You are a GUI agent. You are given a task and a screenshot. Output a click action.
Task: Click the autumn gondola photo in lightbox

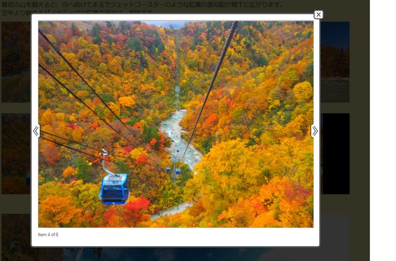coord(176,124)
